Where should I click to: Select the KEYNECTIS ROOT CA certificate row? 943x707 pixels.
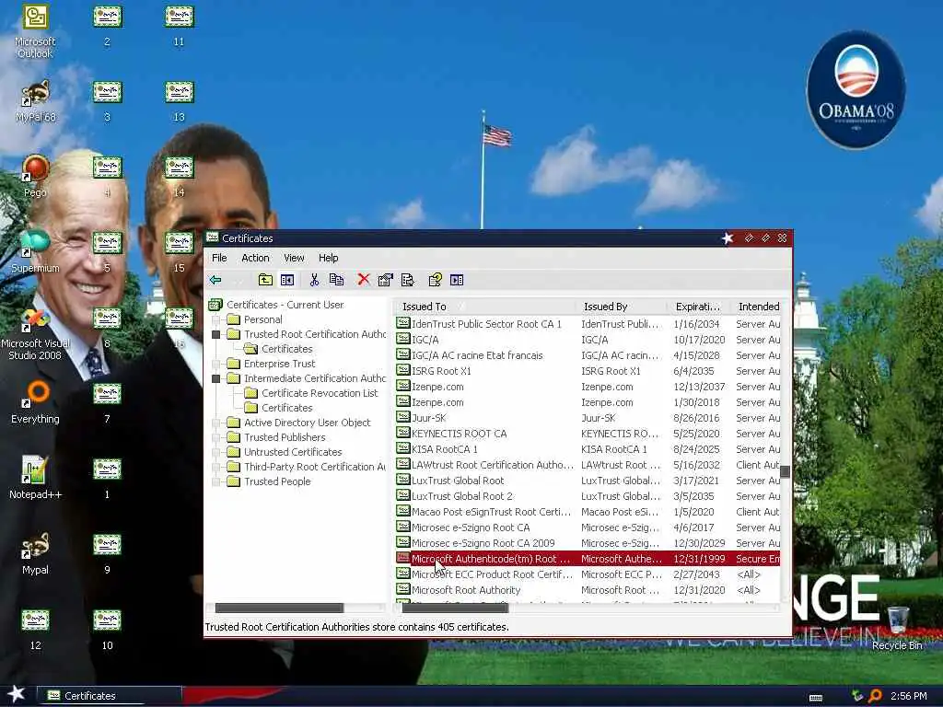click(588, 434)
